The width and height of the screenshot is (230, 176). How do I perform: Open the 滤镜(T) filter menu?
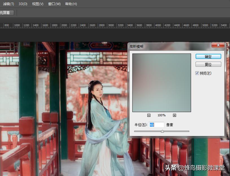(x=8, y=4)
